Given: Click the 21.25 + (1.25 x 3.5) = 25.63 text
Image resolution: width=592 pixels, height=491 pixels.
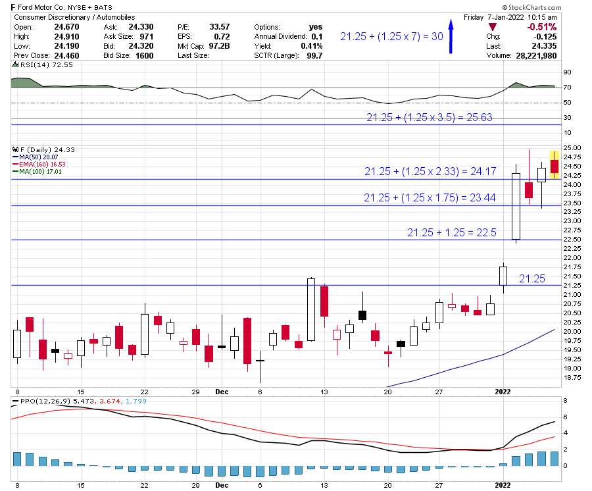Looking at the screenshot, I should coord(430,117).
